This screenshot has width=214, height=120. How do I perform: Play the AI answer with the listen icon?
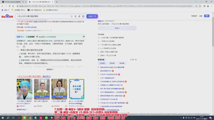pos(84,37)
